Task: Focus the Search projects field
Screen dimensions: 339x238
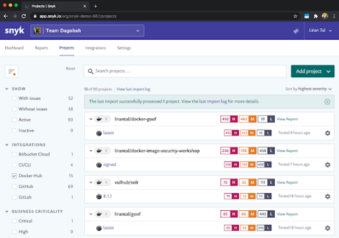Action: [x=185, y=71]
